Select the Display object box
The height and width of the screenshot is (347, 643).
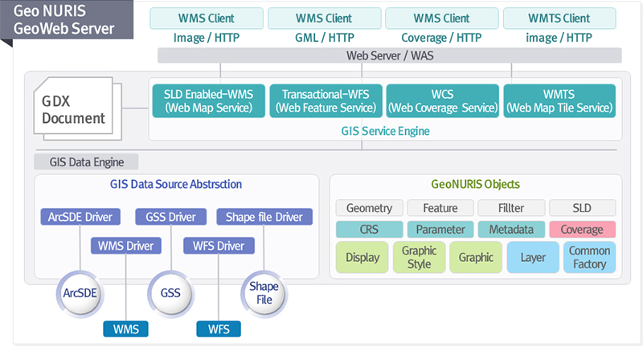point(362,257)
